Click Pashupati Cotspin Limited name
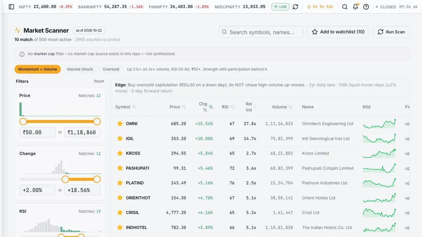Viewport: 422px width, 237px height. [328, 168]
